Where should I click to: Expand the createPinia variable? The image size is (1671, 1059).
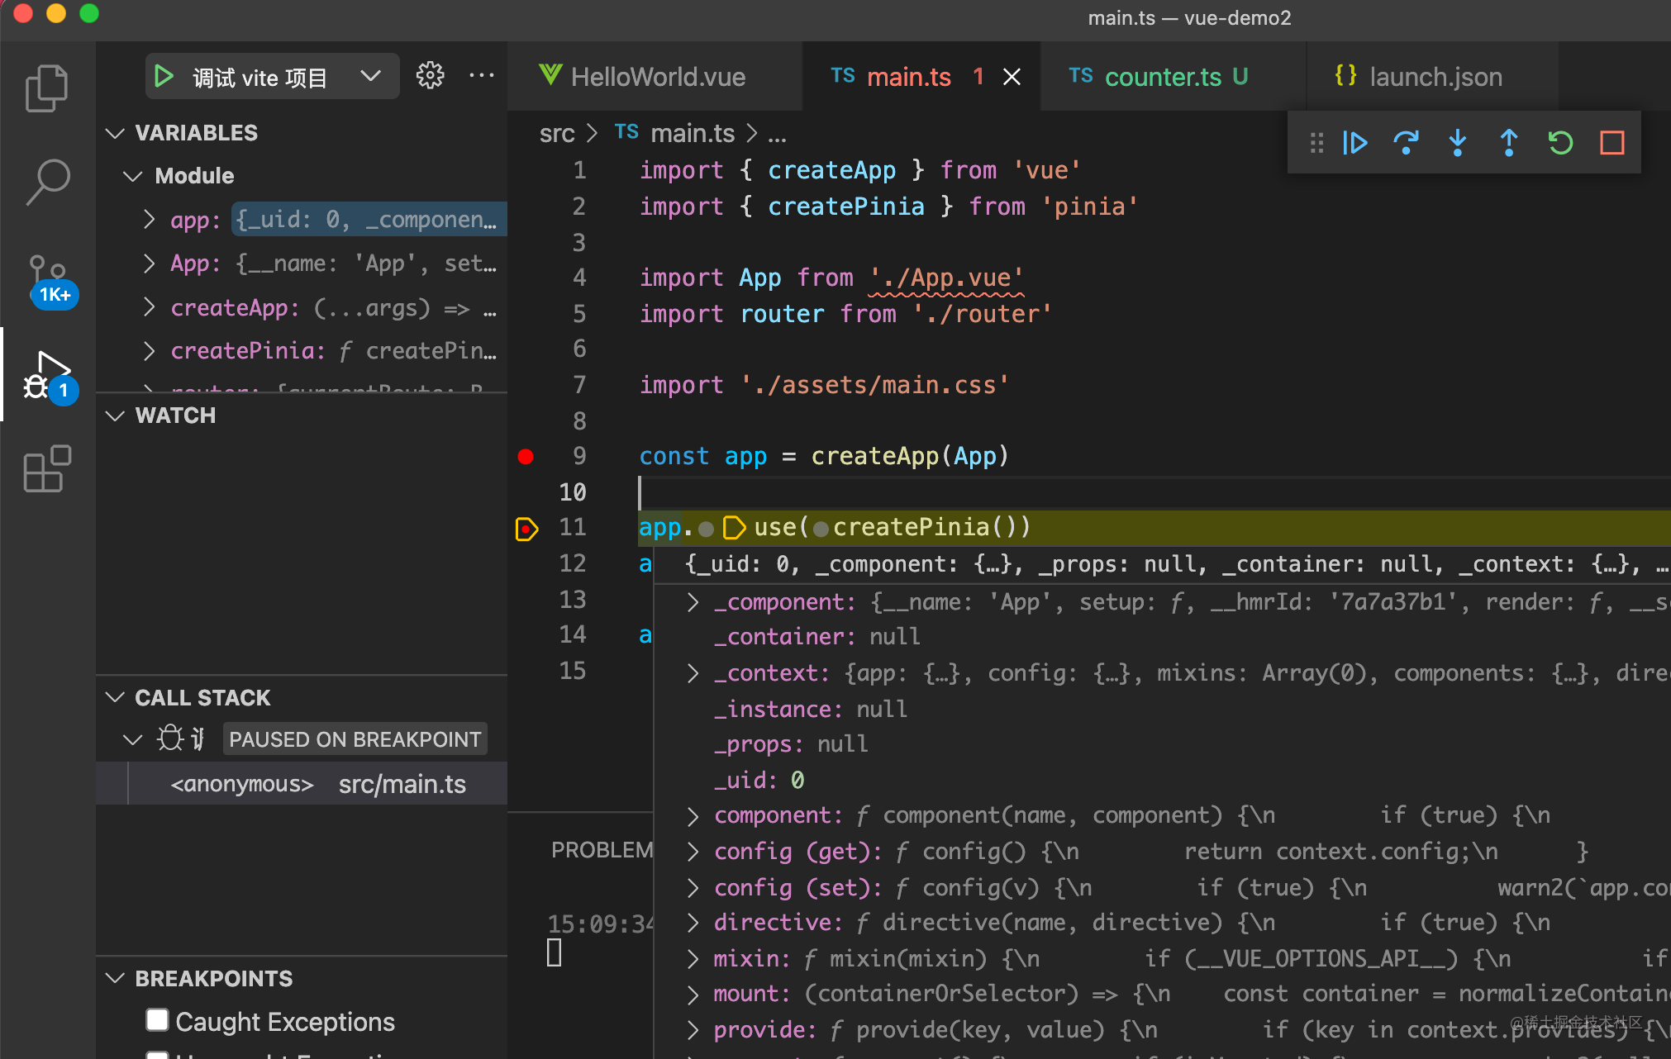[x=150, y=351]
